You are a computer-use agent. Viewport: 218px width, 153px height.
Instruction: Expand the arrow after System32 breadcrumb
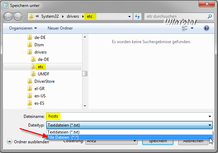point(63,16)
